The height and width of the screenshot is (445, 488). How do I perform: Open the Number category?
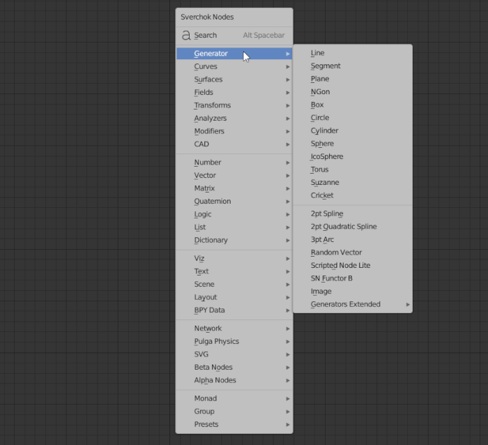pos(234,163)
